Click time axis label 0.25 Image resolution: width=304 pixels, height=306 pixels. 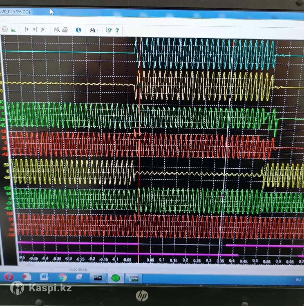197,261
